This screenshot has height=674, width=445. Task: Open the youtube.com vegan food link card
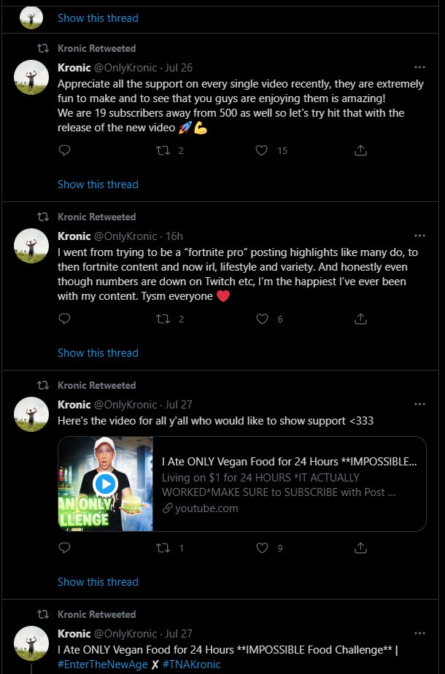[x=290, y=484]
